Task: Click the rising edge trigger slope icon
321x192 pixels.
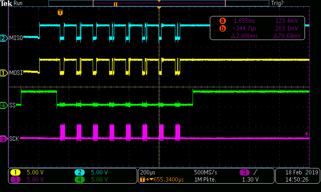Action: pos(256,172)
